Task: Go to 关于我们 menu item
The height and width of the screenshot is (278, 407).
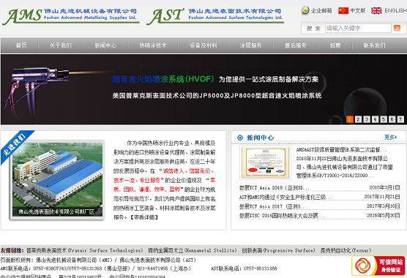Action: coord(61,45)
